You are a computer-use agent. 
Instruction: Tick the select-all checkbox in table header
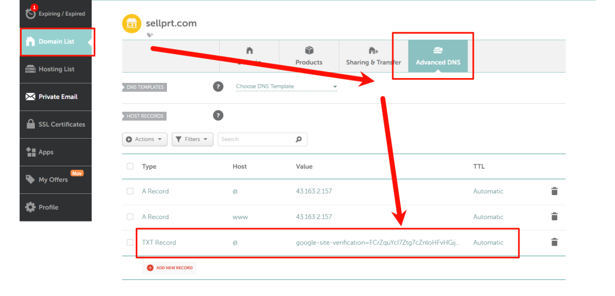click(130, 166)
